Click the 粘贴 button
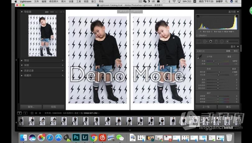The width and height of the screenshot is (252, 143). 54,107
